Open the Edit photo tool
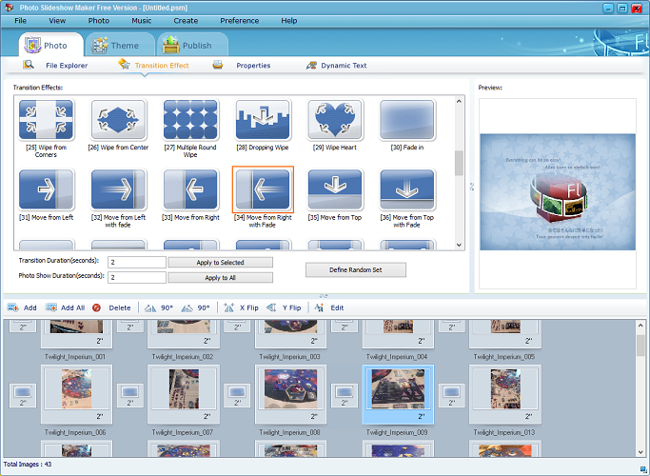This screenshot has width=650, height=476. pyautogui.click(x=329, y=308)
